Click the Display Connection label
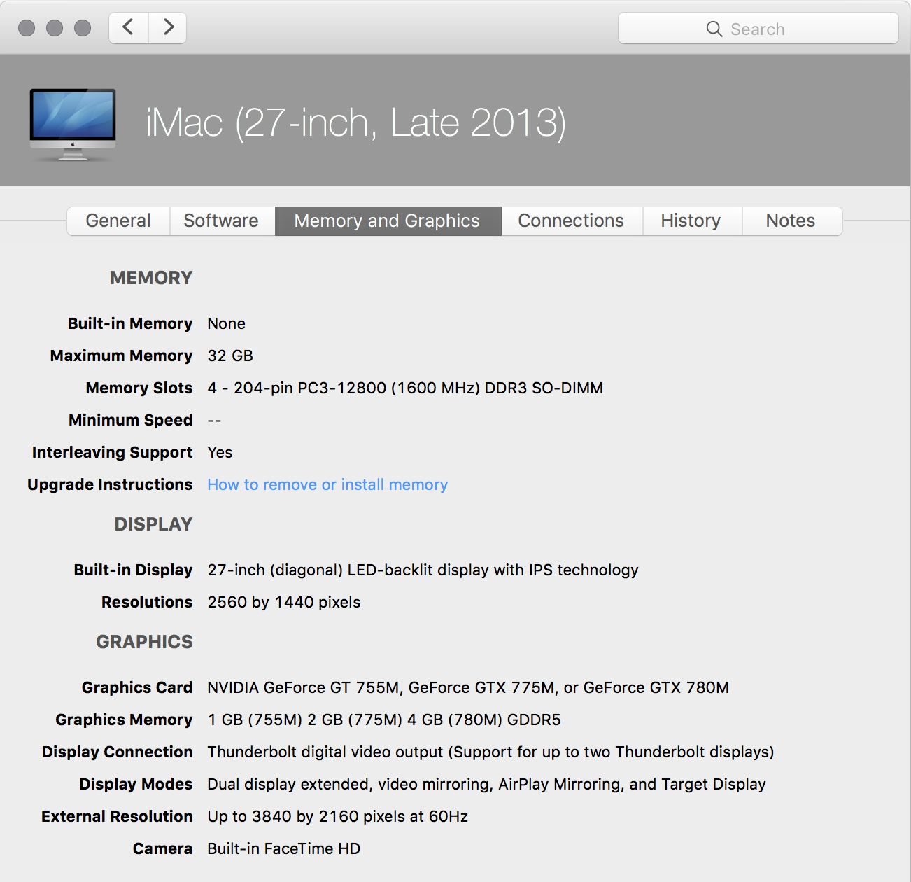911x882 pixels. pos(118,752)
